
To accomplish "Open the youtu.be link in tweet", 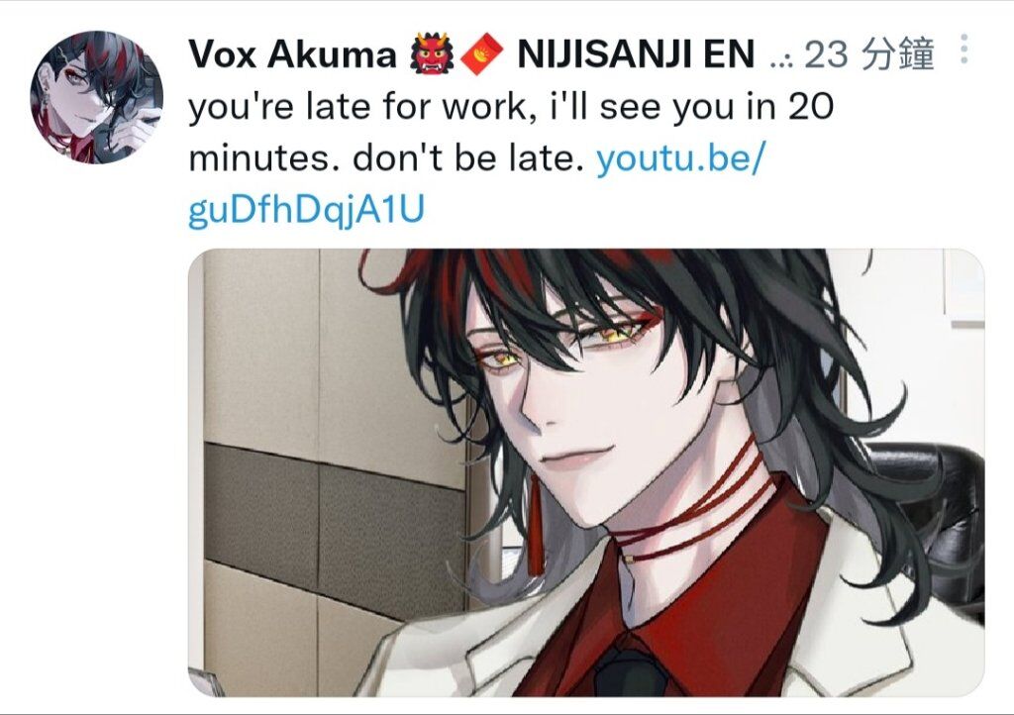I will point(680,159).
